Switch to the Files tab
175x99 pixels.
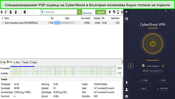(3, 62)
